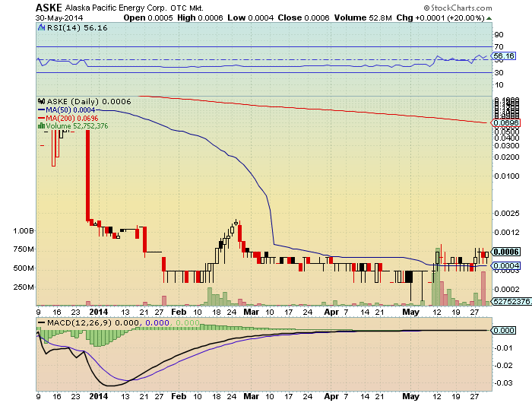This screenshot has width=532, height=403.
Task: Select the RSI(14) 56.16 label
Action: pyautogui.click(x=77, y=28)
